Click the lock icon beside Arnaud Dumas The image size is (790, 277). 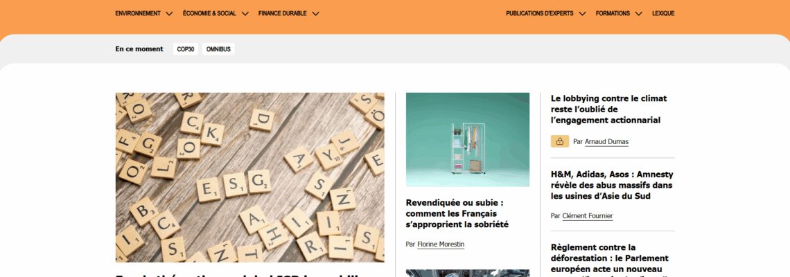click(x=560, y=141)
